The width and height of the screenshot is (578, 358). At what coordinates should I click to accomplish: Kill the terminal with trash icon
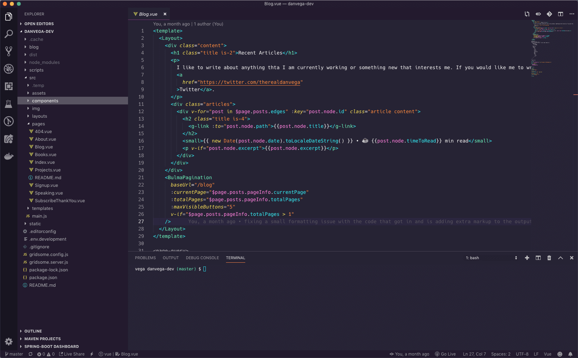pyautogui.click(x=549, y=258)
